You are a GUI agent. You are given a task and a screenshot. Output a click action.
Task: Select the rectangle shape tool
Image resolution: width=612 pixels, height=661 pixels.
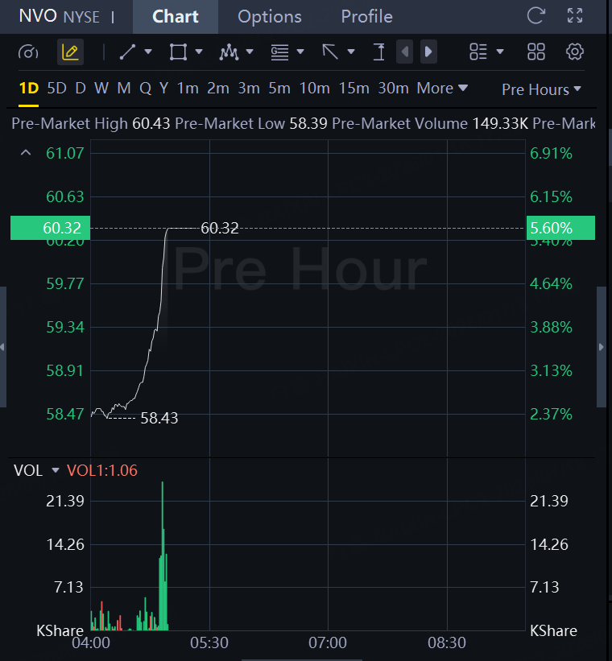point(178,52)
